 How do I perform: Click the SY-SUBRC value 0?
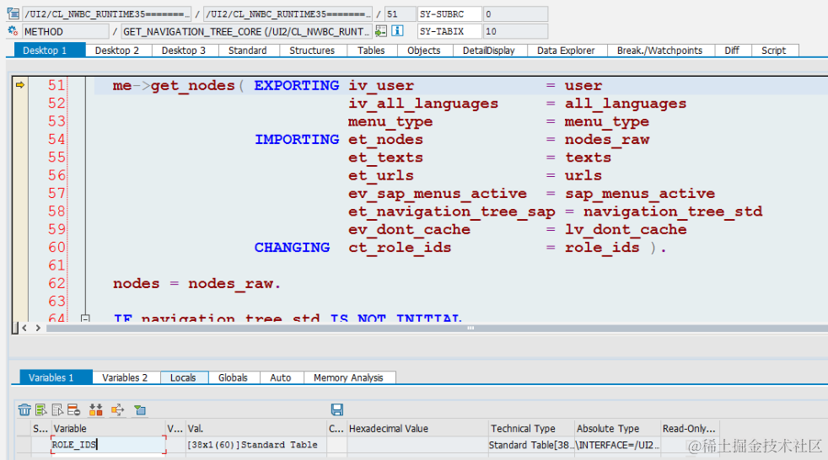tap(515, 13)
